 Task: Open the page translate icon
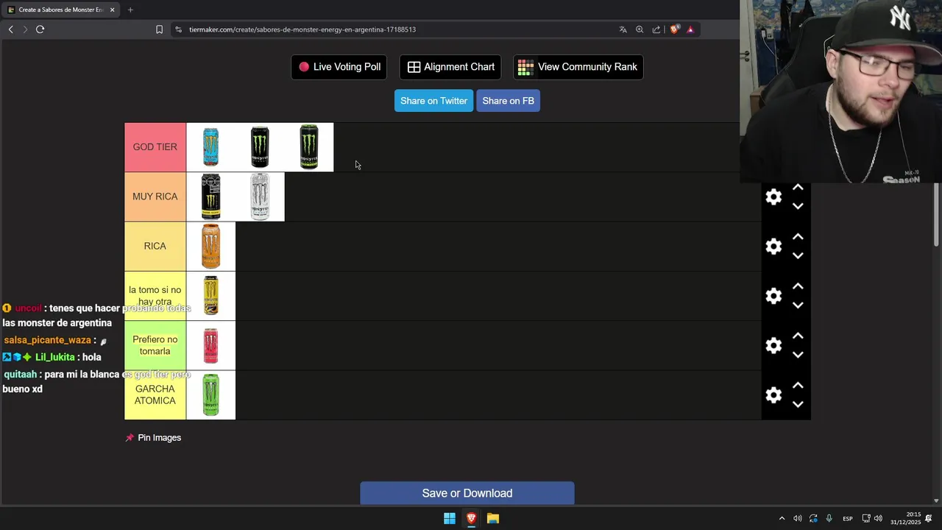pyautogui.click(x=623, y=29)
